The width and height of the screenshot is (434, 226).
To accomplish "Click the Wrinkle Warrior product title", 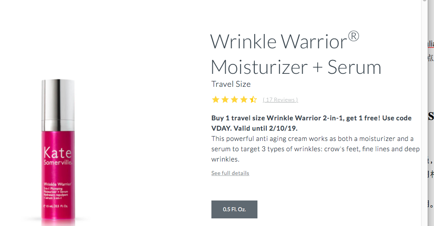I will coord(279,42).
